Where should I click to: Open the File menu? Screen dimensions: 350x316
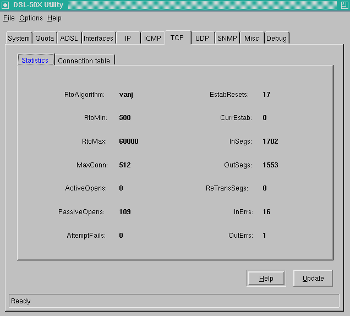9,18
